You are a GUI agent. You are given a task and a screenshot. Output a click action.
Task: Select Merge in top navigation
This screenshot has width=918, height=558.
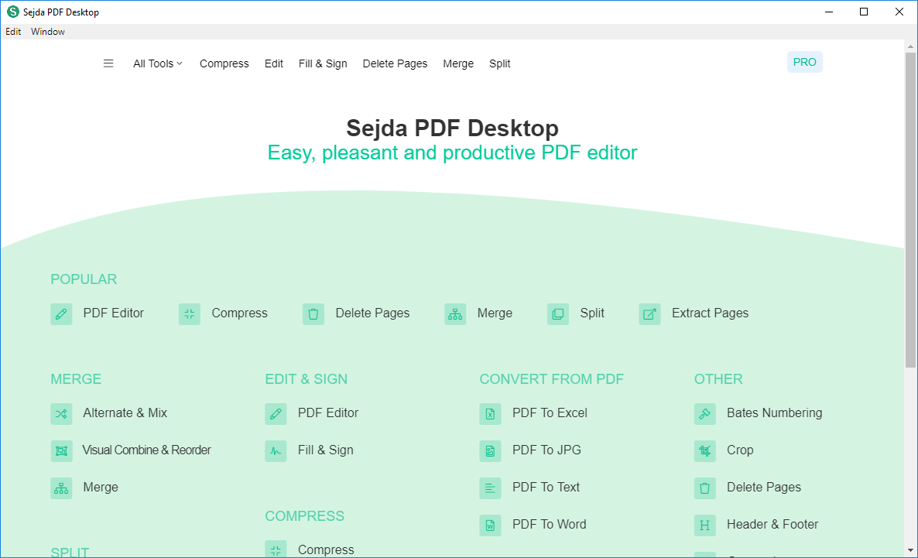458,63
